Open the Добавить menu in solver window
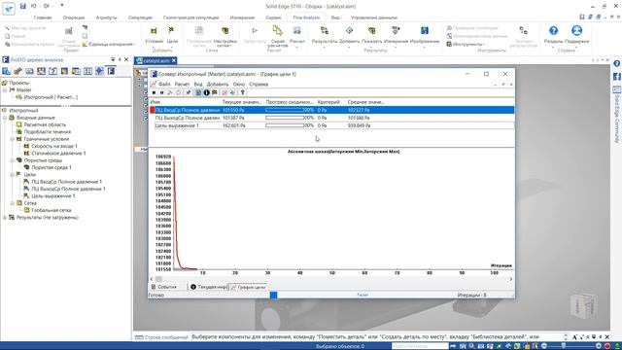The width and height of the screenshot is (622, 350). point(218,85)
